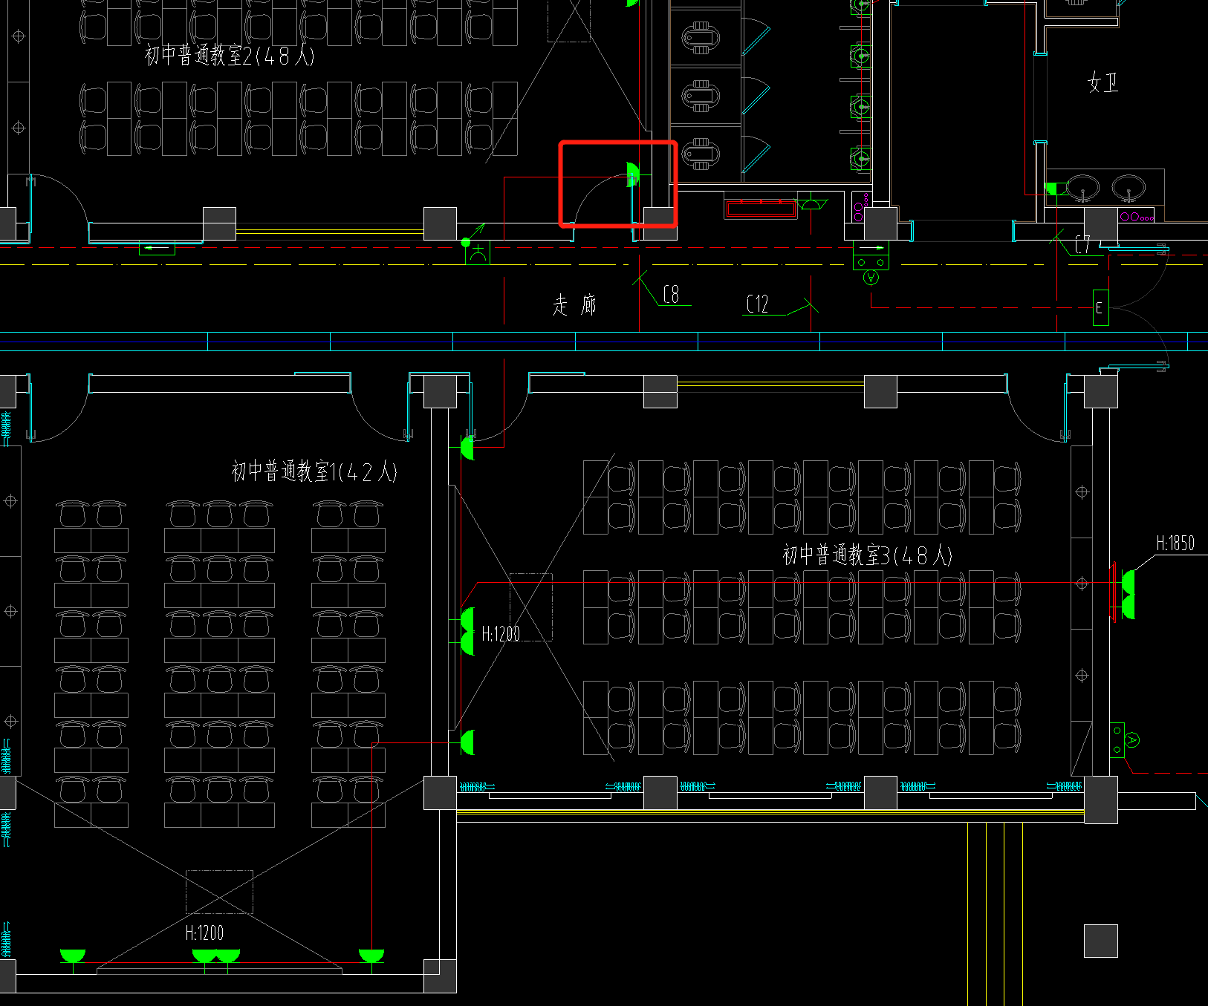Click the 初中普通教室1(42人) room label

[x=314, y=471]
